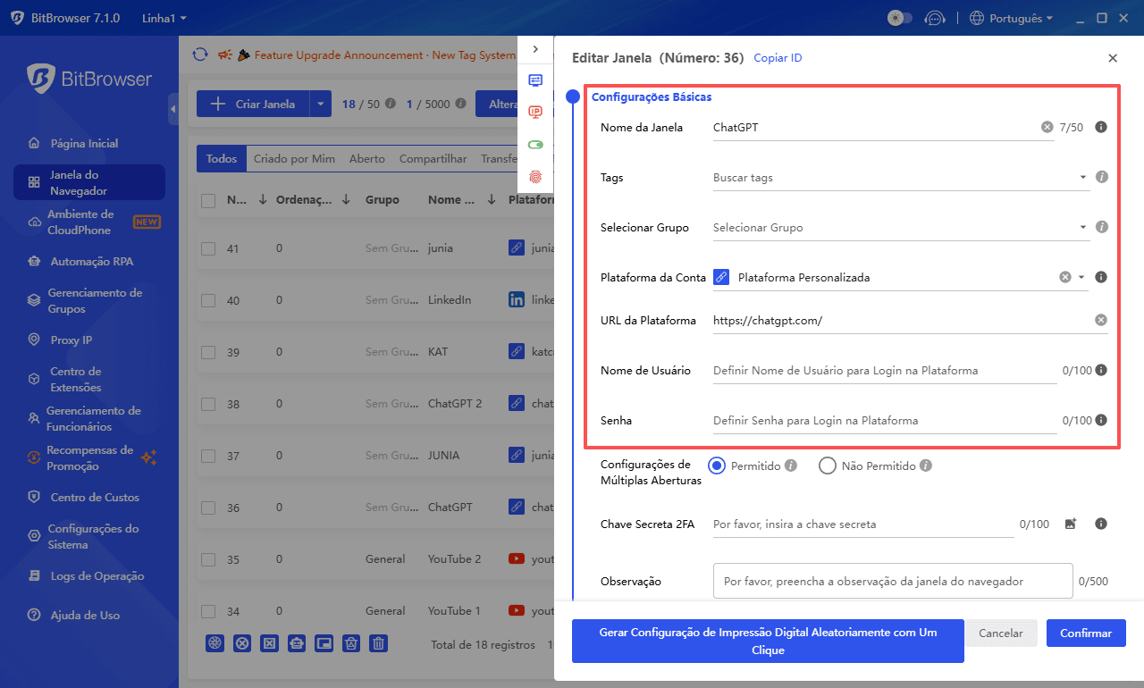Click the YouTube icon on the YouTube 2 row
Image resolution: width=1144 pixels, height=688 pixels.
point(516,558)
